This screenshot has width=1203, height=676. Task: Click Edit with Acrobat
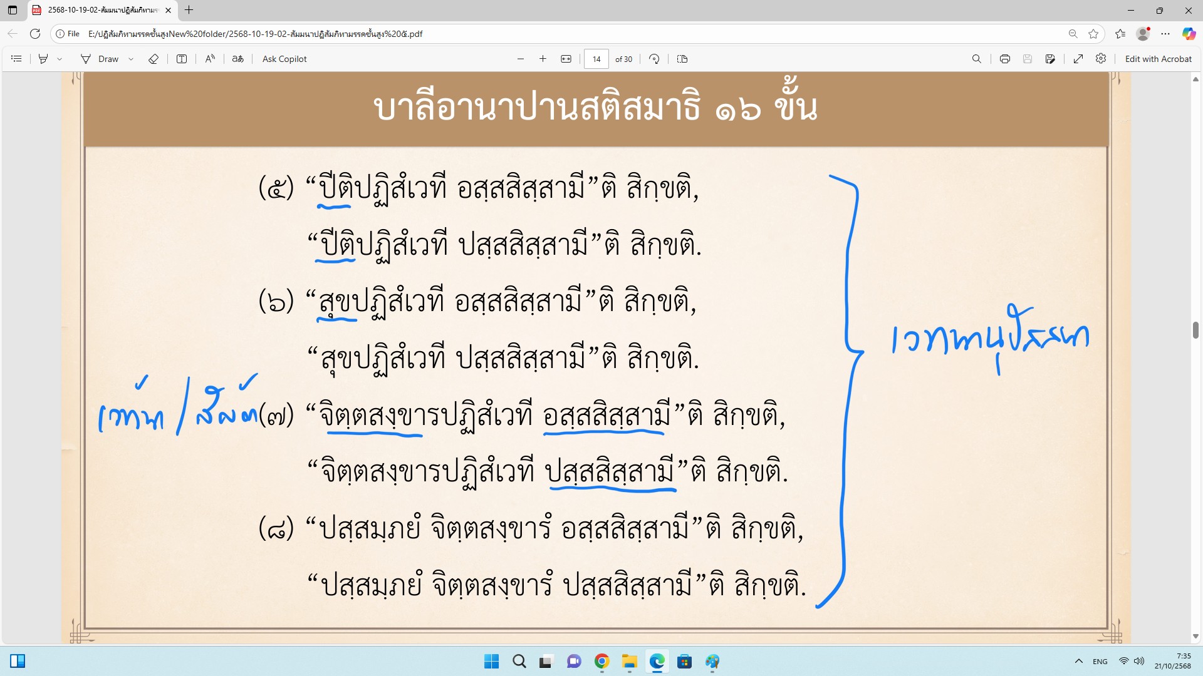click(1158, 59)
